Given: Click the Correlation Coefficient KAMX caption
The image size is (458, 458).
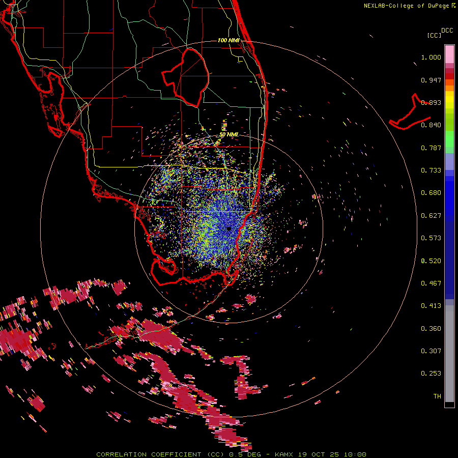Looking at the screenshot, I should (x=231, y=454).
